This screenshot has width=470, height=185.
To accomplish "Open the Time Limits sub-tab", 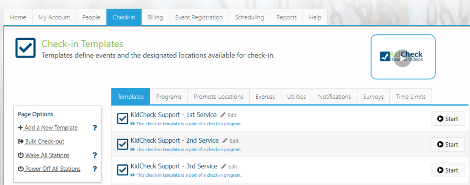I will click(410, 97).
